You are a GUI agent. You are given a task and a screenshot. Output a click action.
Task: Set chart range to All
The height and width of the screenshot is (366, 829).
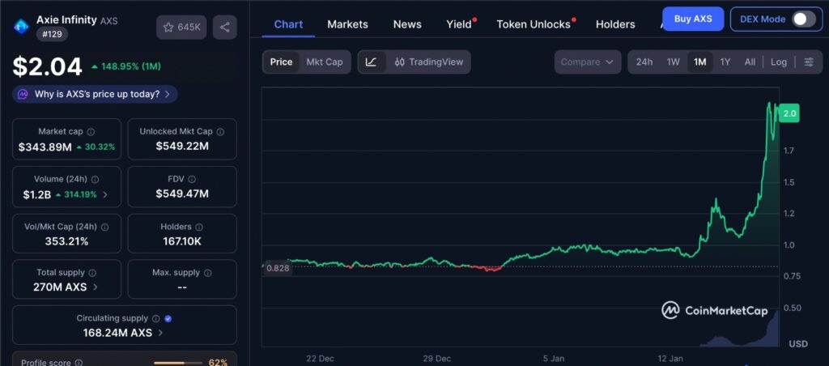(750, 62)
